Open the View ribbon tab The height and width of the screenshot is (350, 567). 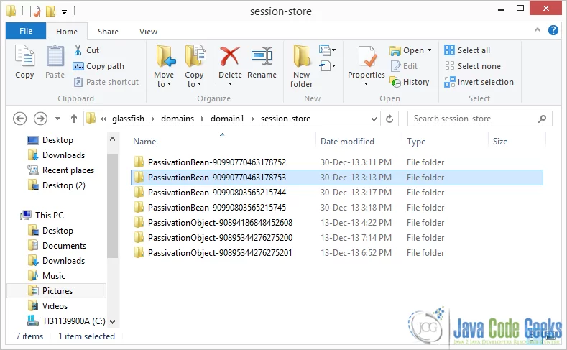148,32
